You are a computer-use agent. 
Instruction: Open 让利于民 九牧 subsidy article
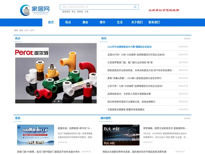tap(135, 86)
